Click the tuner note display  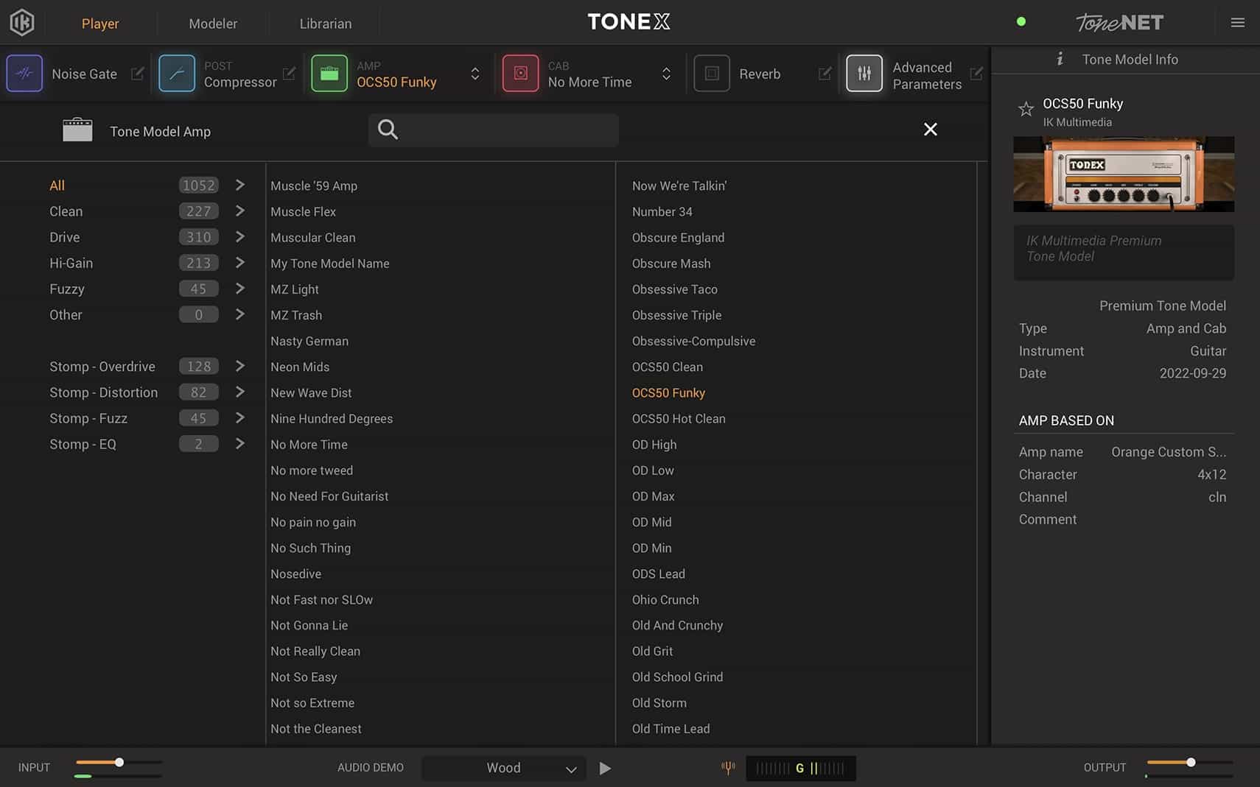click(x=801, y=768)
